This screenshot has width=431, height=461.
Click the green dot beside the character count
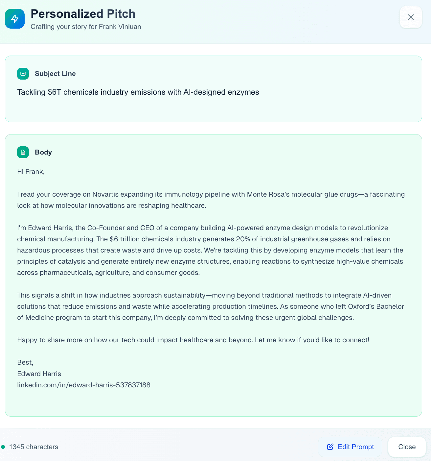tap(3, 447)
